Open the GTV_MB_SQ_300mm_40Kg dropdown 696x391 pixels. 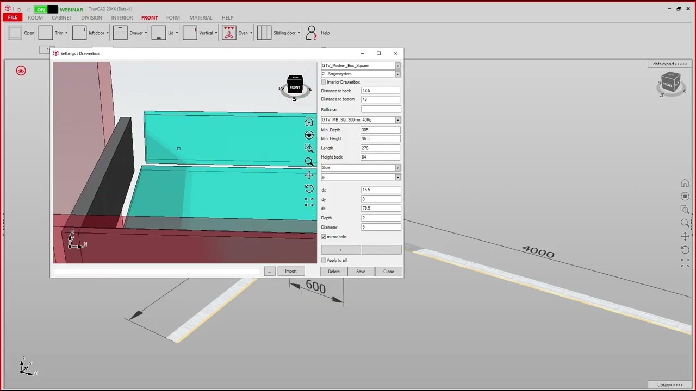coord(397,120)
